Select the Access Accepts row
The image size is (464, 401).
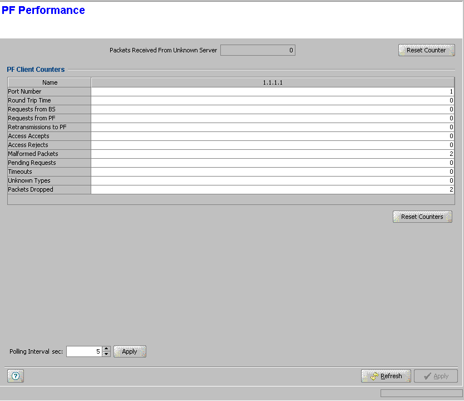click(50, 136)
